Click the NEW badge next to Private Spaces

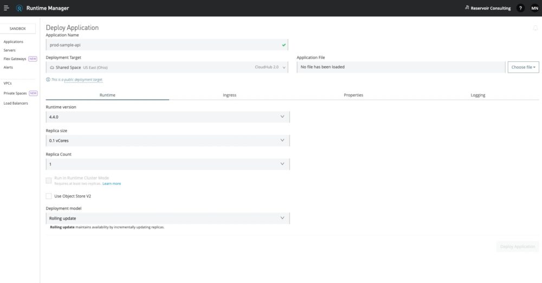click(33, 93)
